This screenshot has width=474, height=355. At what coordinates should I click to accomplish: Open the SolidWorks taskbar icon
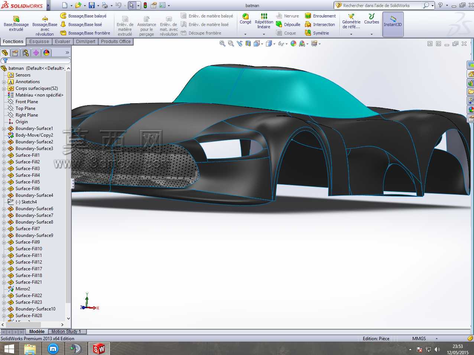tap(98, 349)
